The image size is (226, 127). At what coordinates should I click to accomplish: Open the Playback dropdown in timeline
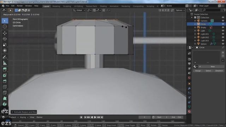coord(13,117)
